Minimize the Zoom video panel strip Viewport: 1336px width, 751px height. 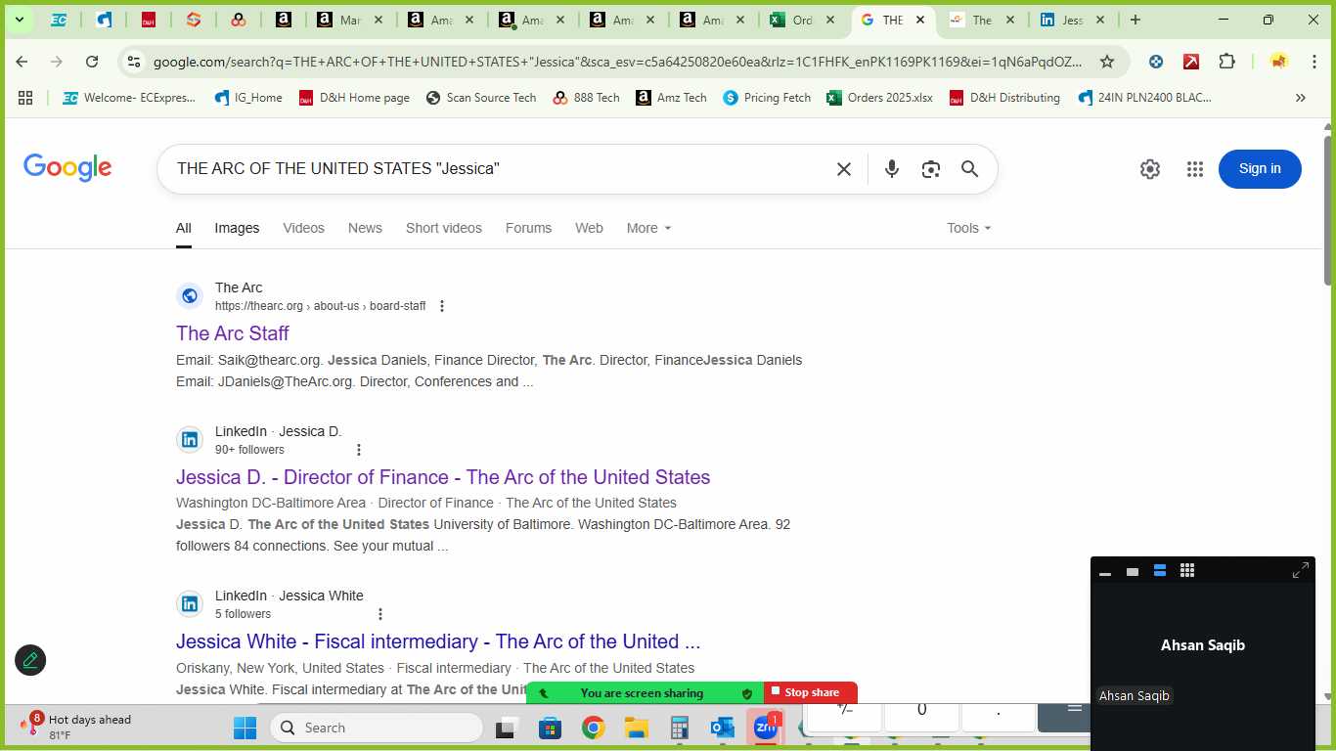(1105, 572)
